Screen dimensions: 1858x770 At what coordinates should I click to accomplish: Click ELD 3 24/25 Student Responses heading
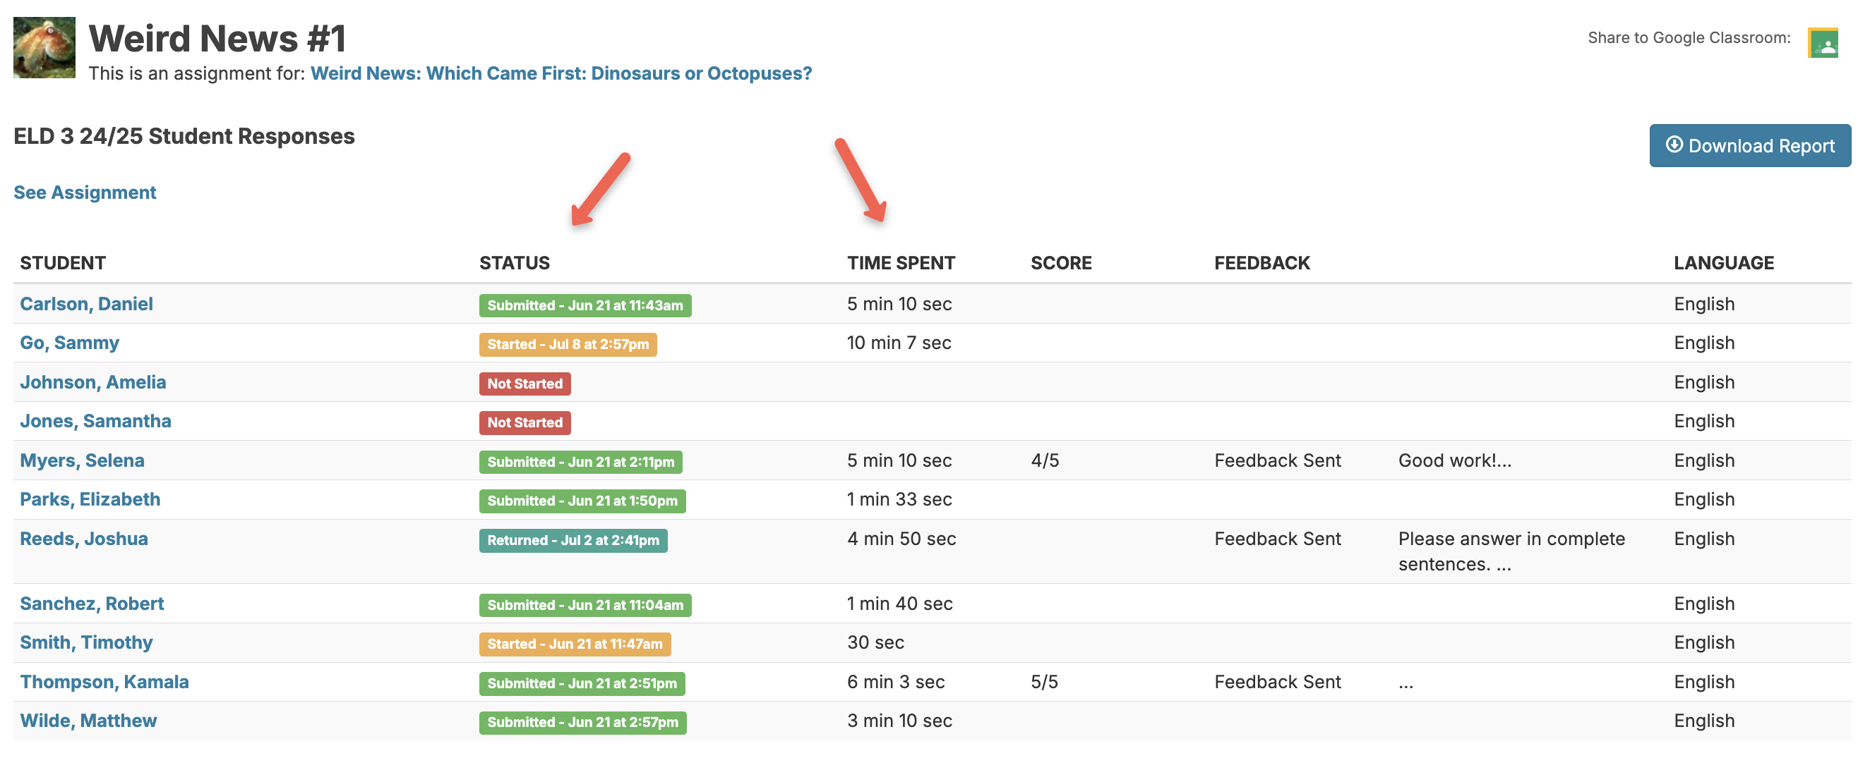(184, 137)
